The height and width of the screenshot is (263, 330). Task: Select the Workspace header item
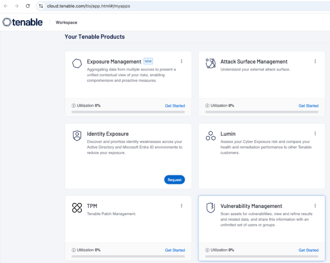point(66,23)
